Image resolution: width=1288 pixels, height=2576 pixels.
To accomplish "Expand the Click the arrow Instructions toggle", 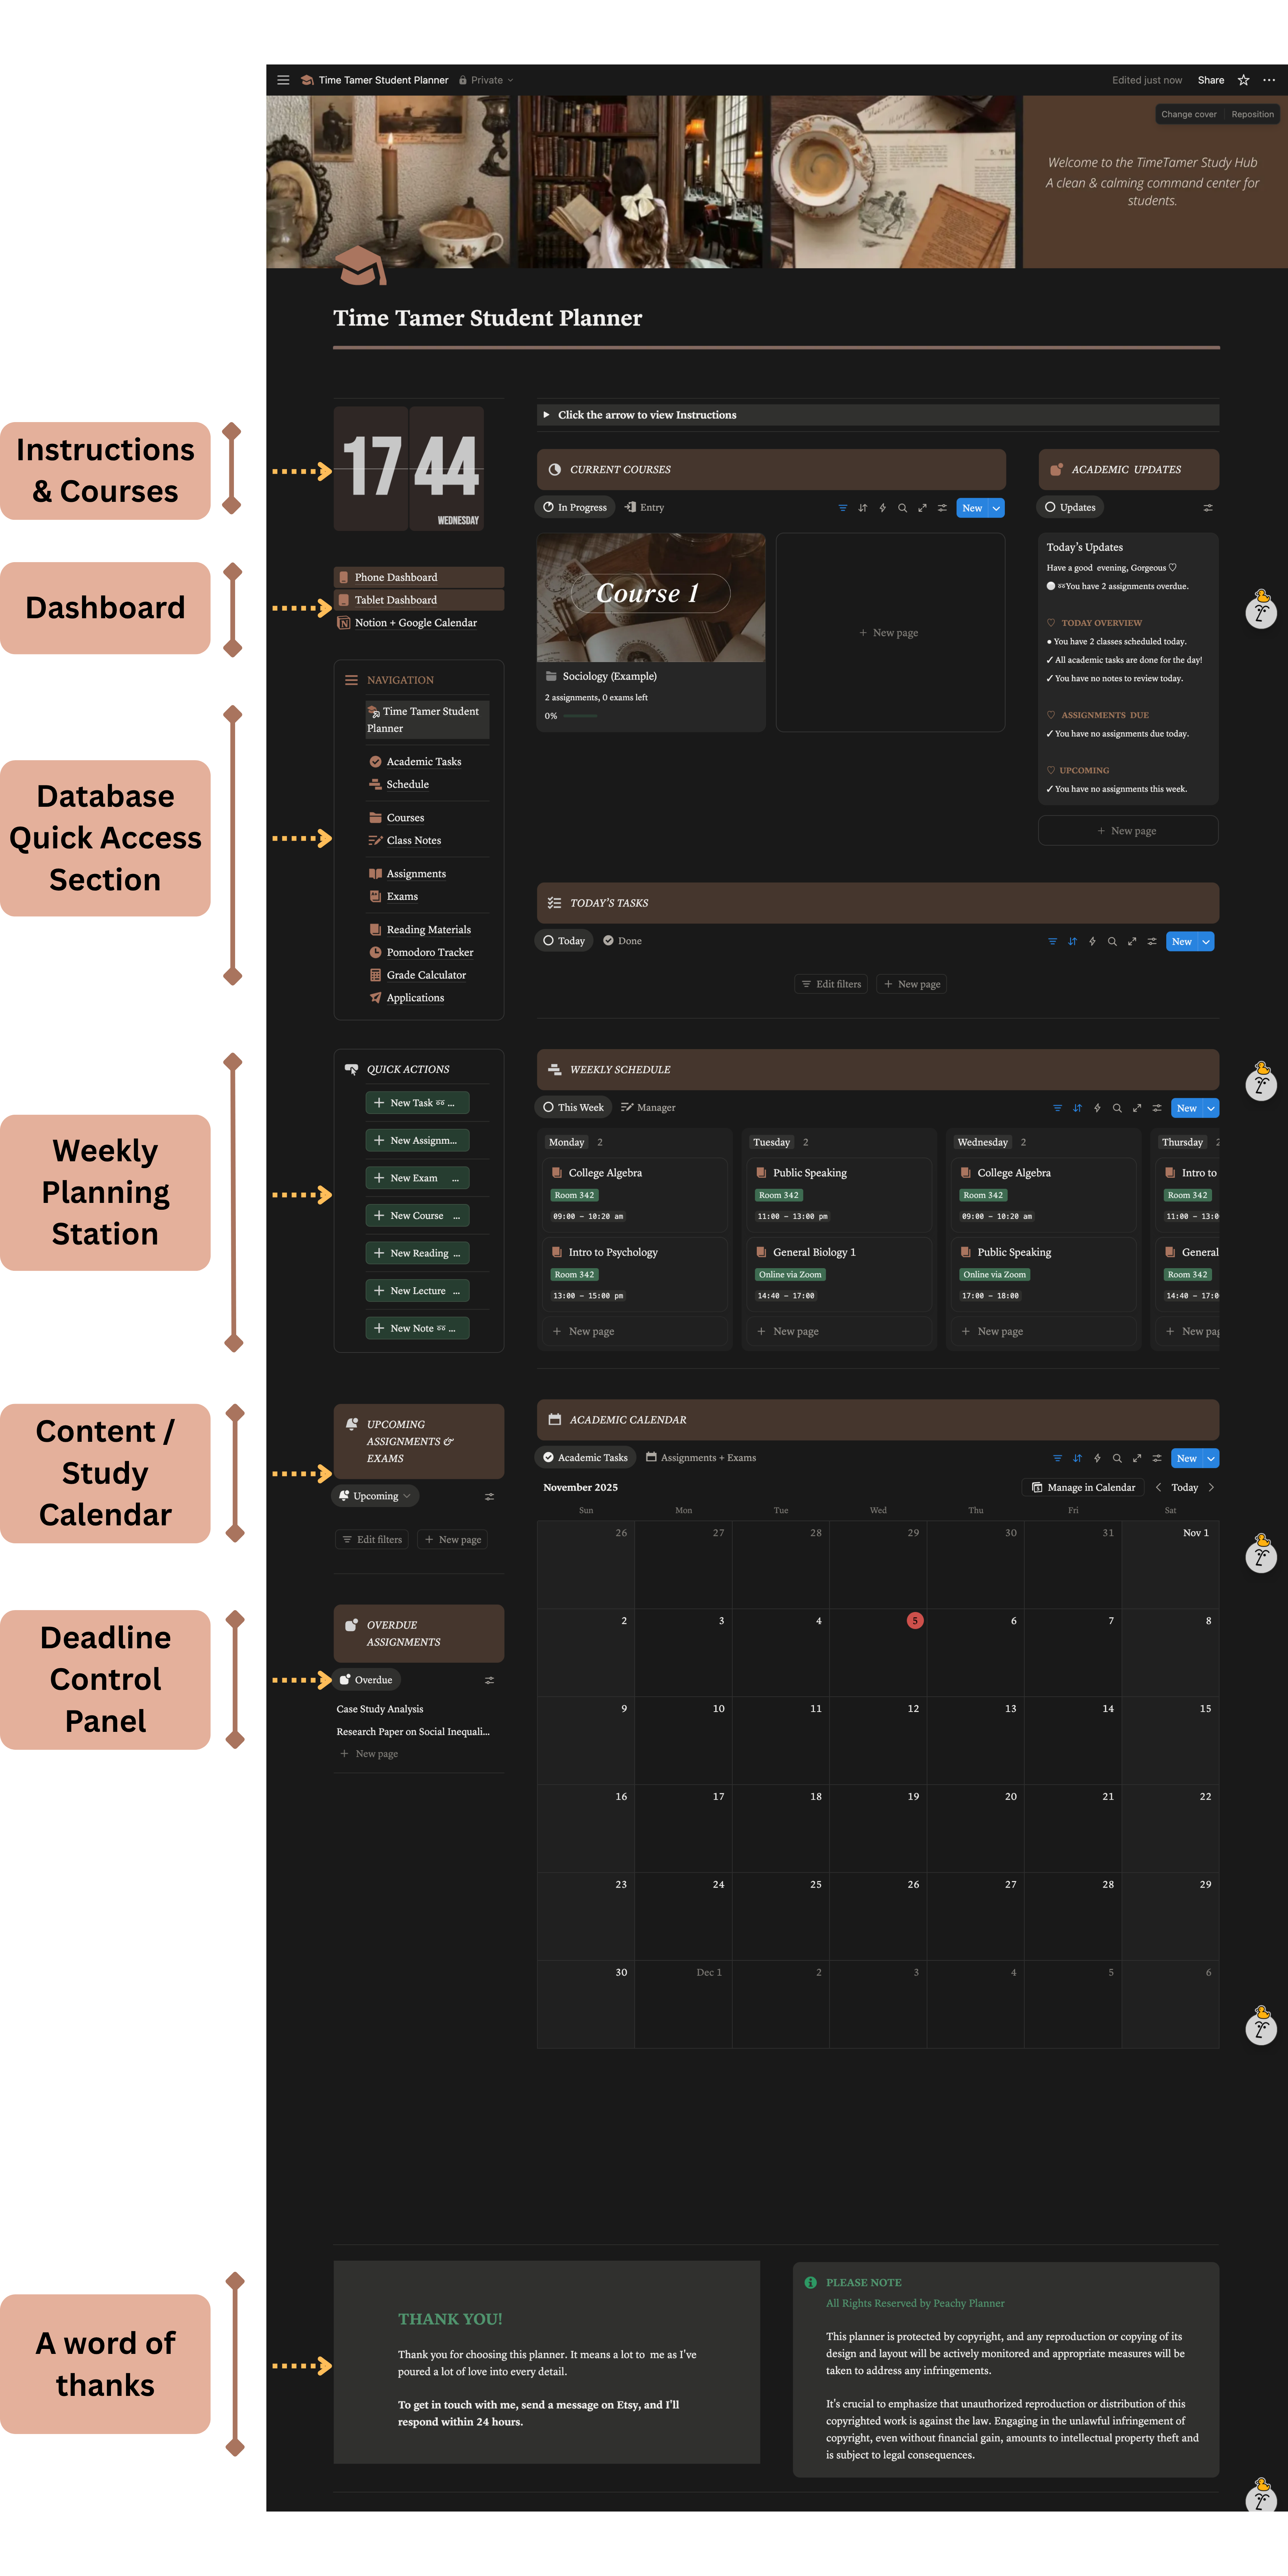I will 546,415.
